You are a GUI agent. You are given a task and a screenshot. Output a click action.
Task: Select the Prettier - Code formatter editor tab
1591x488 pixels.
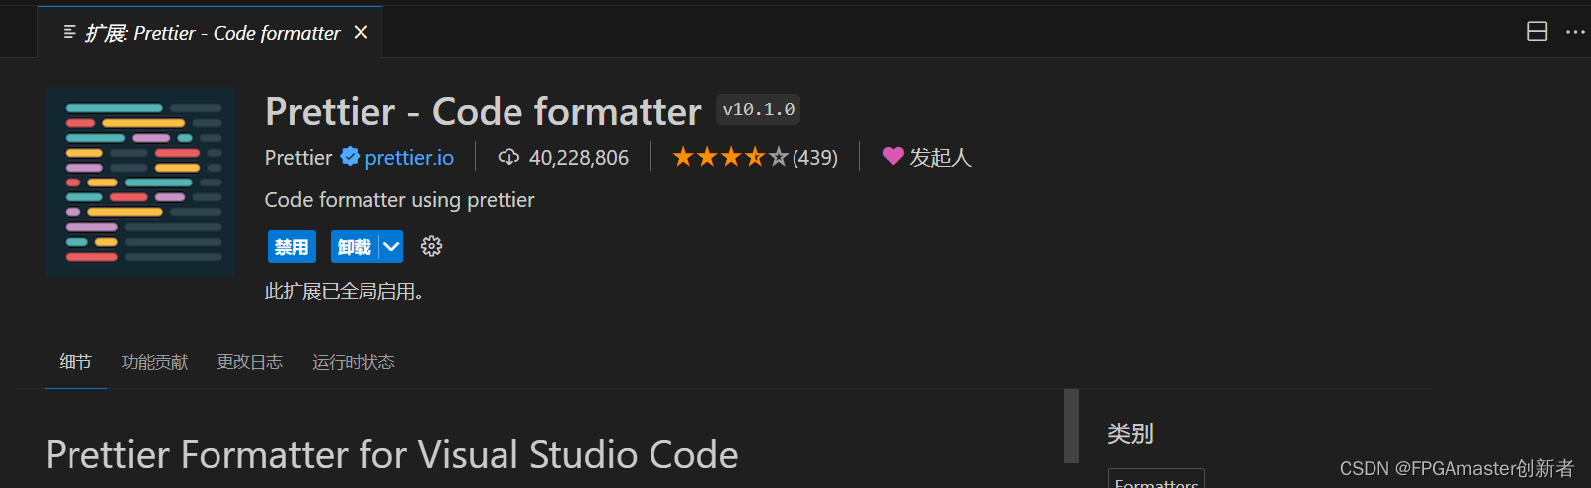click(x=210, y=33)
